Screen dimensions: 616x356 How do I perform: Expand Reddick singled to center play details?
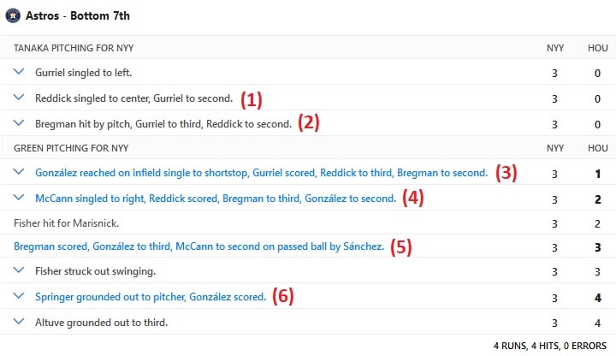[19, 98]
